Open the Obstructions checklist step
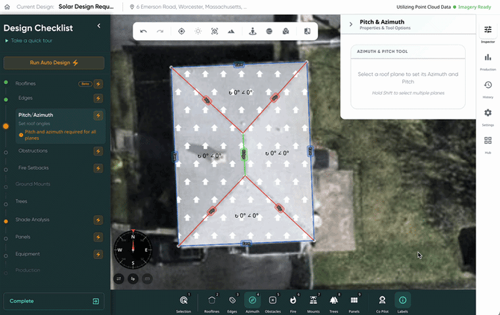 [33, 151]
